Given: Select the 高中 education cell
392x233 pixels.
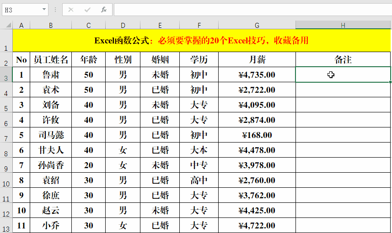Looking at the screenshot, I should 199,180.
